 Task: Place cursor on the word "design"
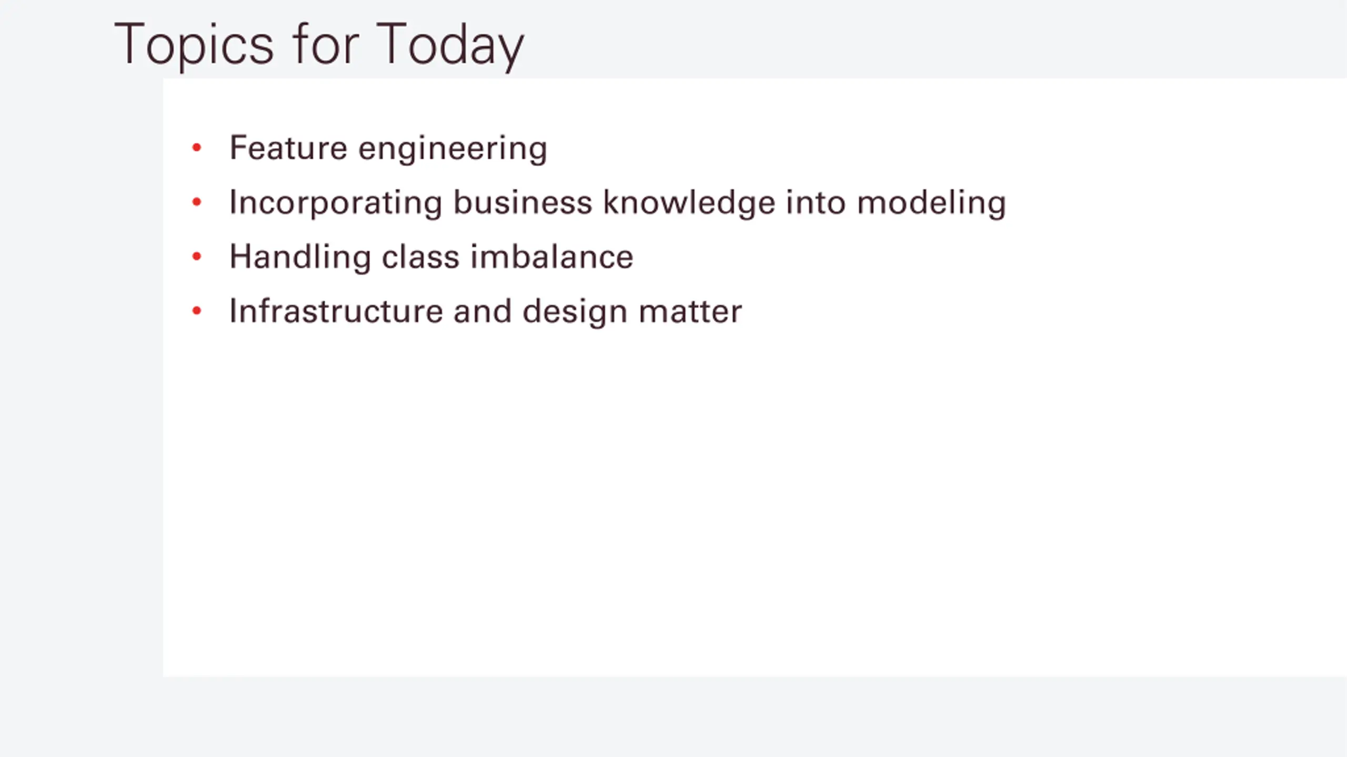click(x=575, y=312)
